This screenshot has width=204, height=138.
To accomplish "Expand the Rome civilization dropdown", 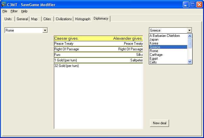I will click(45, 30).
